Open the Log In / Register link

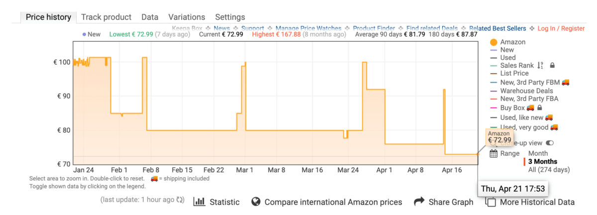[x=561, y=28]
